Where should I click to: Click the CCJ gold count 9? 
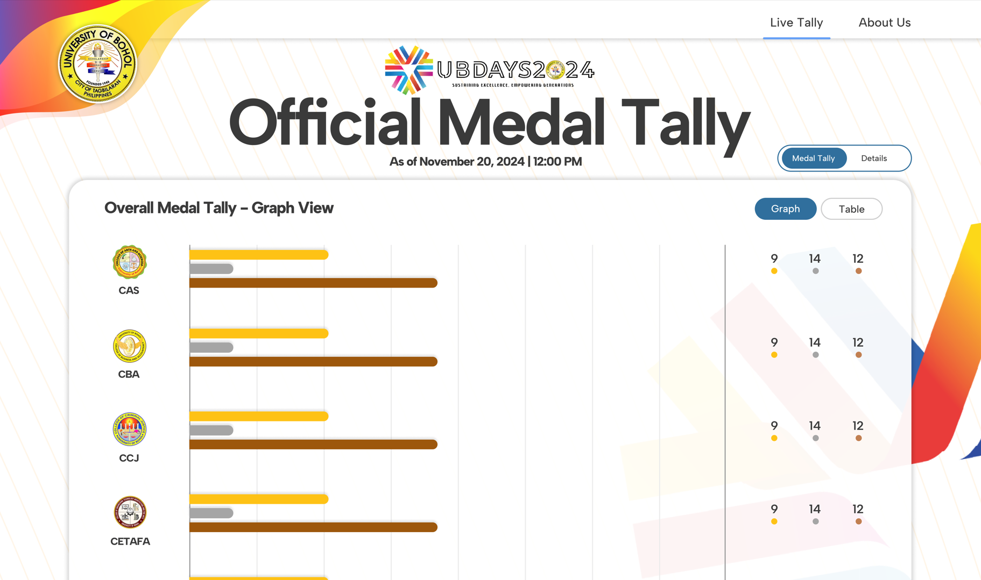coord(774,426)
